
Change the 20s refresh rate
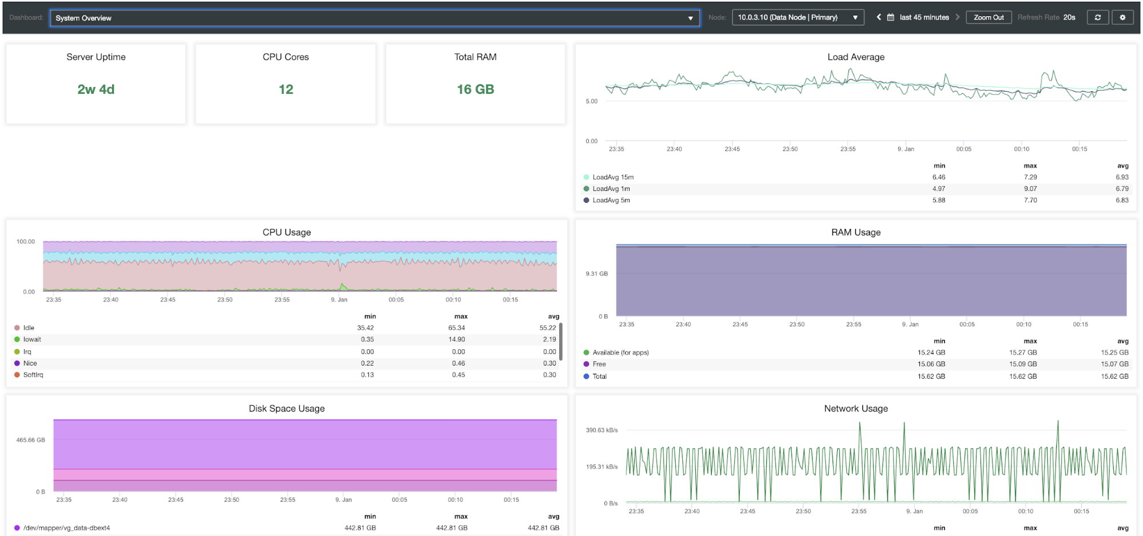pos(1069,17)
